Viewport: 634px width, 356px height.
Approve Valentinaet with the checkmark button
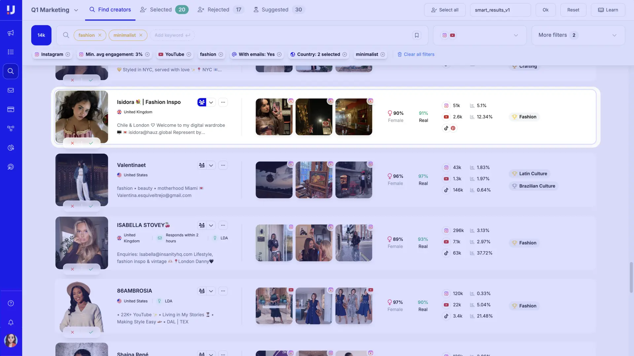91,206
